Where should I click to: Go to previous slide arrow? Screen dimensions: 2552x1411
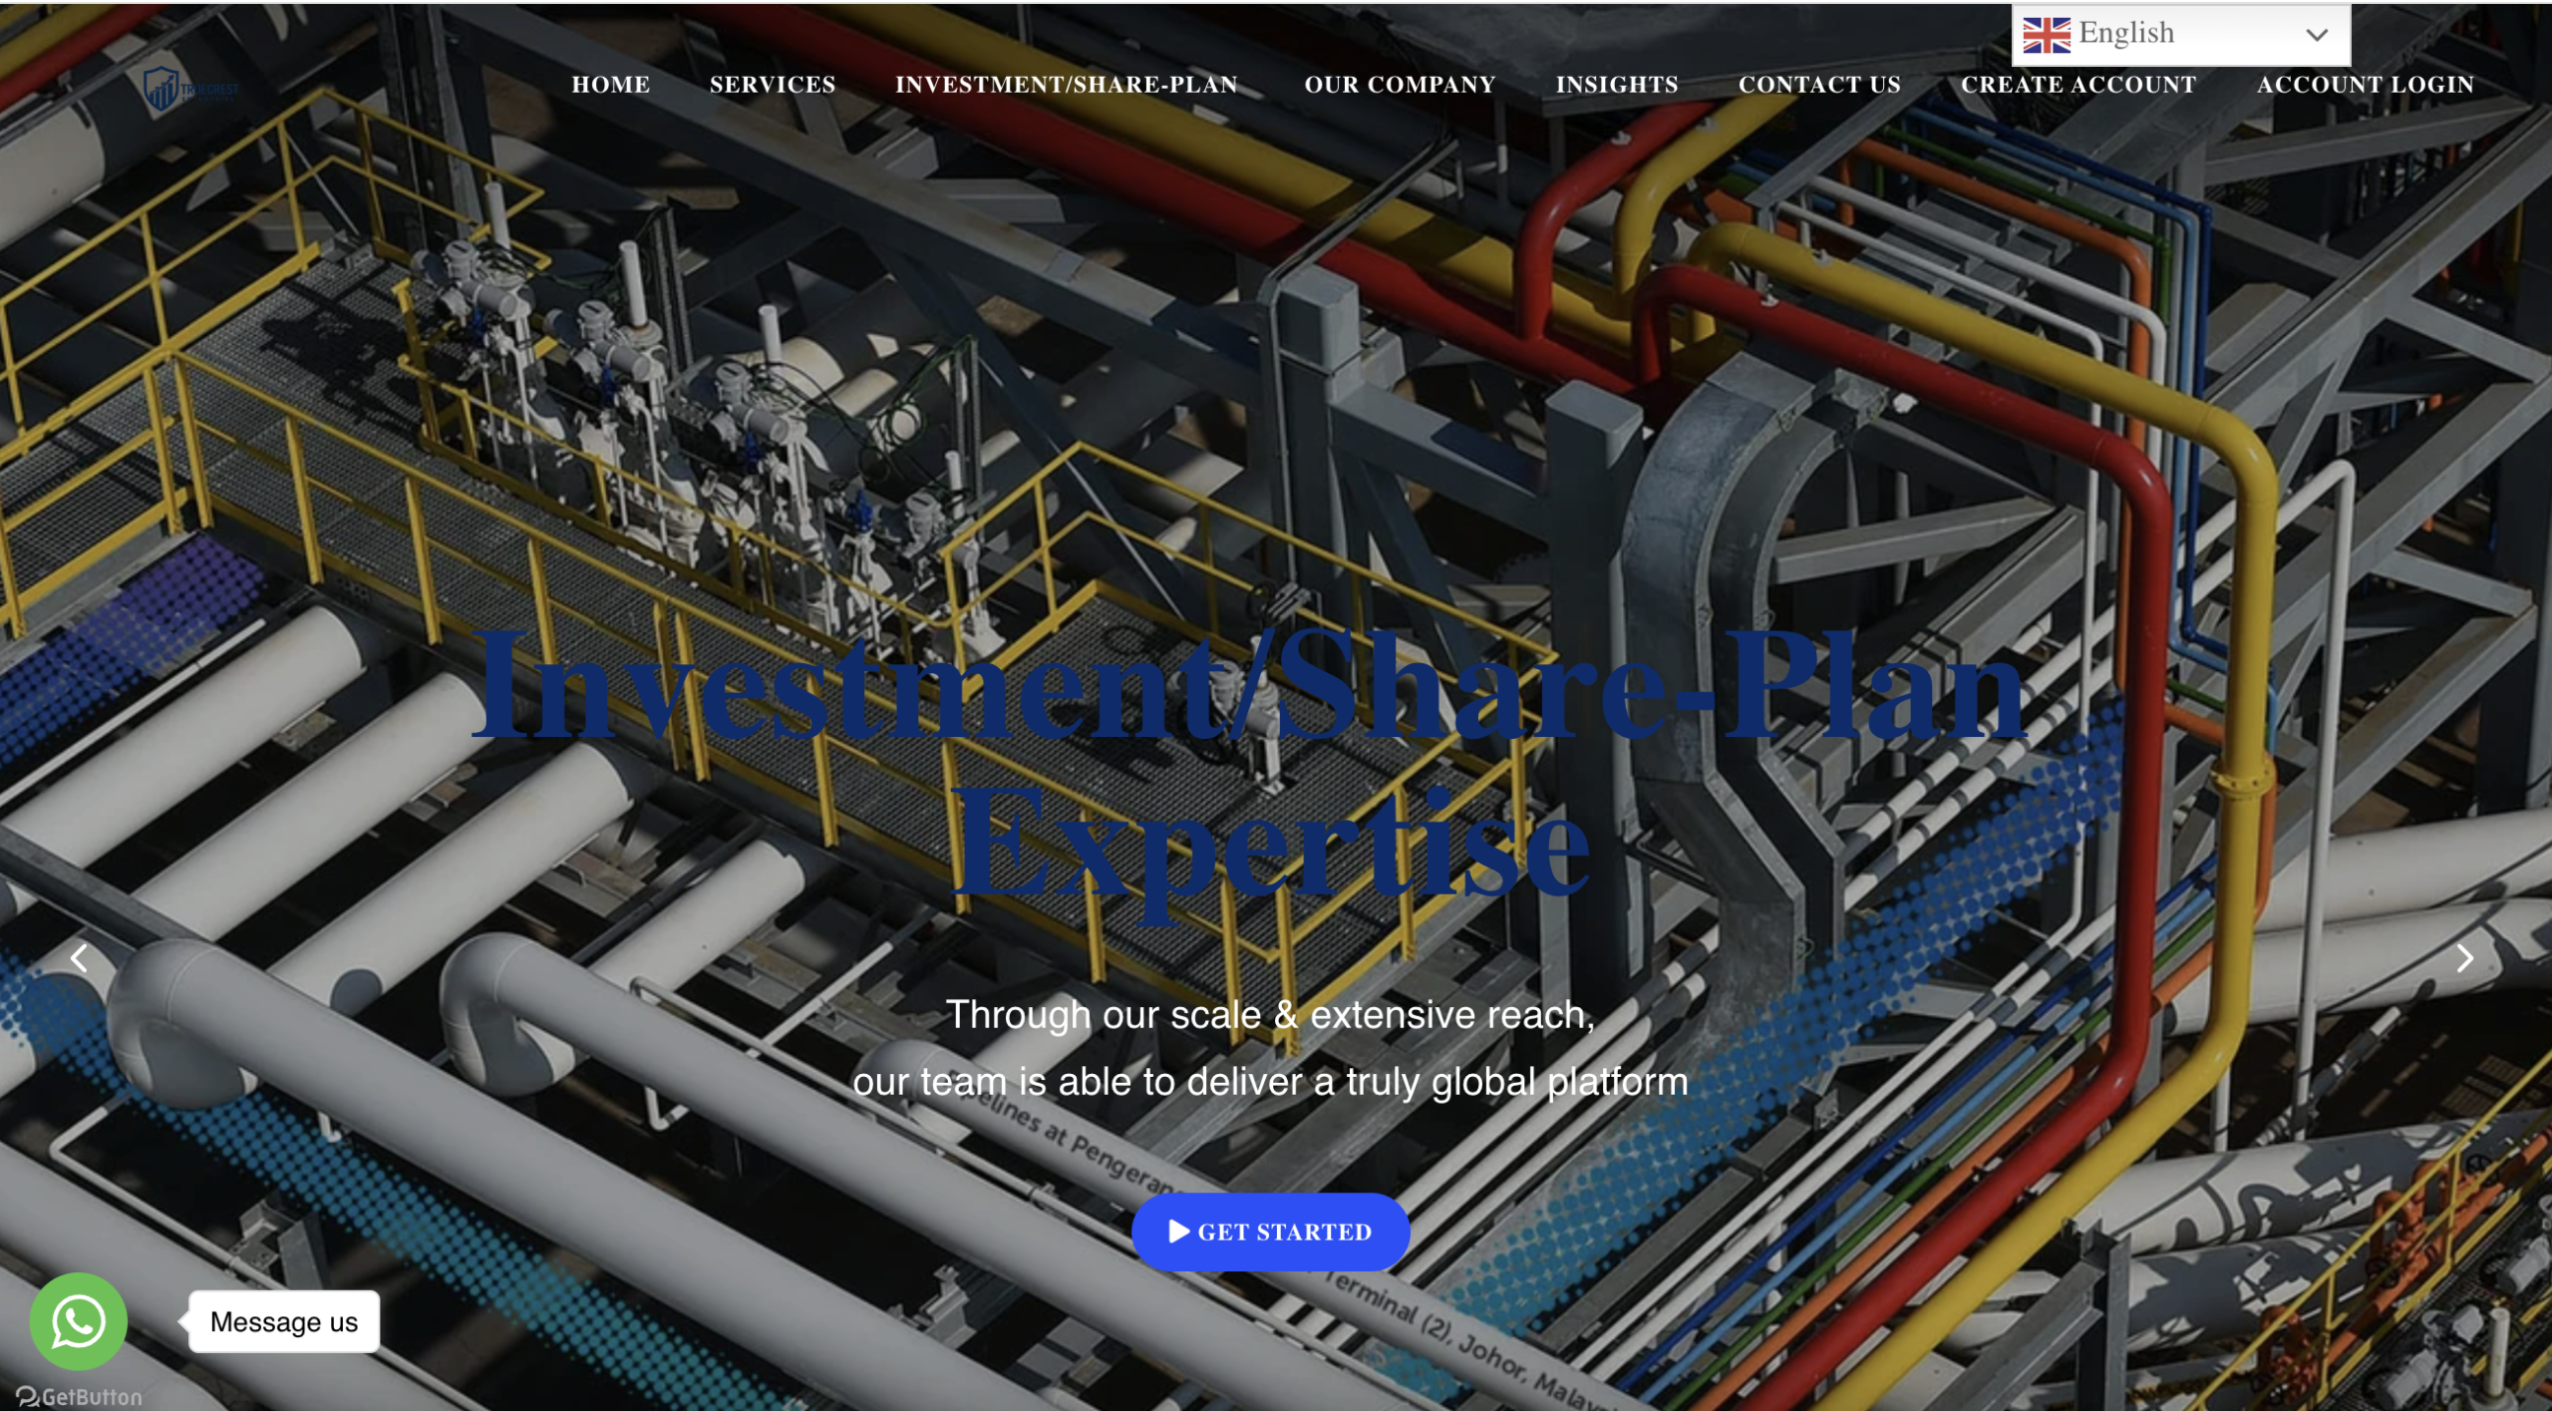tap(79, 958)
